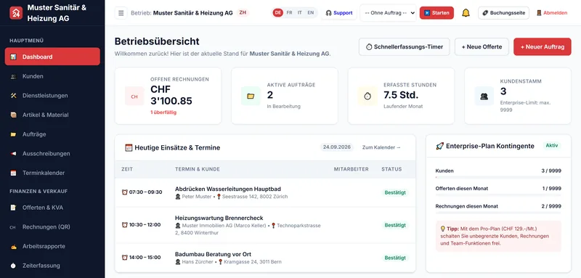Click Bestätigt status of Badumbau row
The height and width of the screenshot is (278, 581).
coord(395,258)
